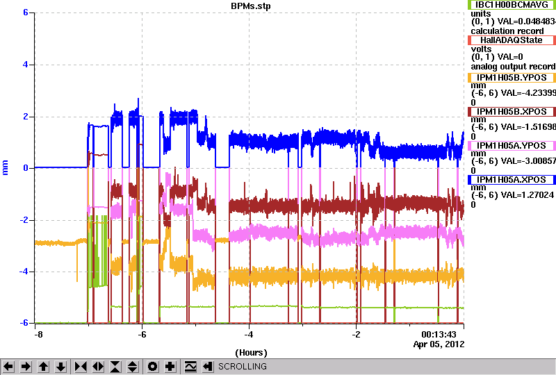Click the BPMs.stp chart title
Viewport: 556px width, 375px height.
coord(251,6)
